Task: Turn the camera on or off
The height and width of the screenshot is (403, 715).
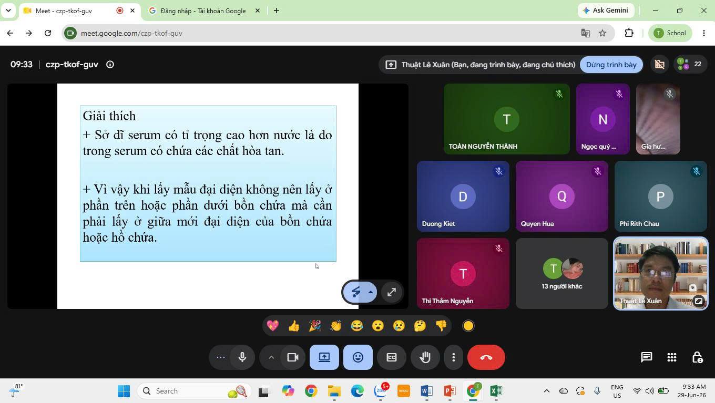Action: (293, 357)
